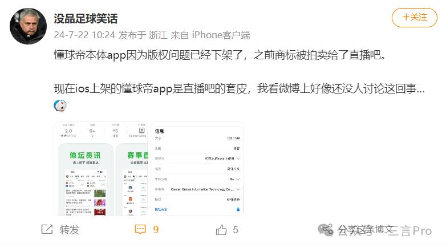446x248 pixels.
Task: Expand the iPhone compatibility chevron row
Action: click(197, 158)
